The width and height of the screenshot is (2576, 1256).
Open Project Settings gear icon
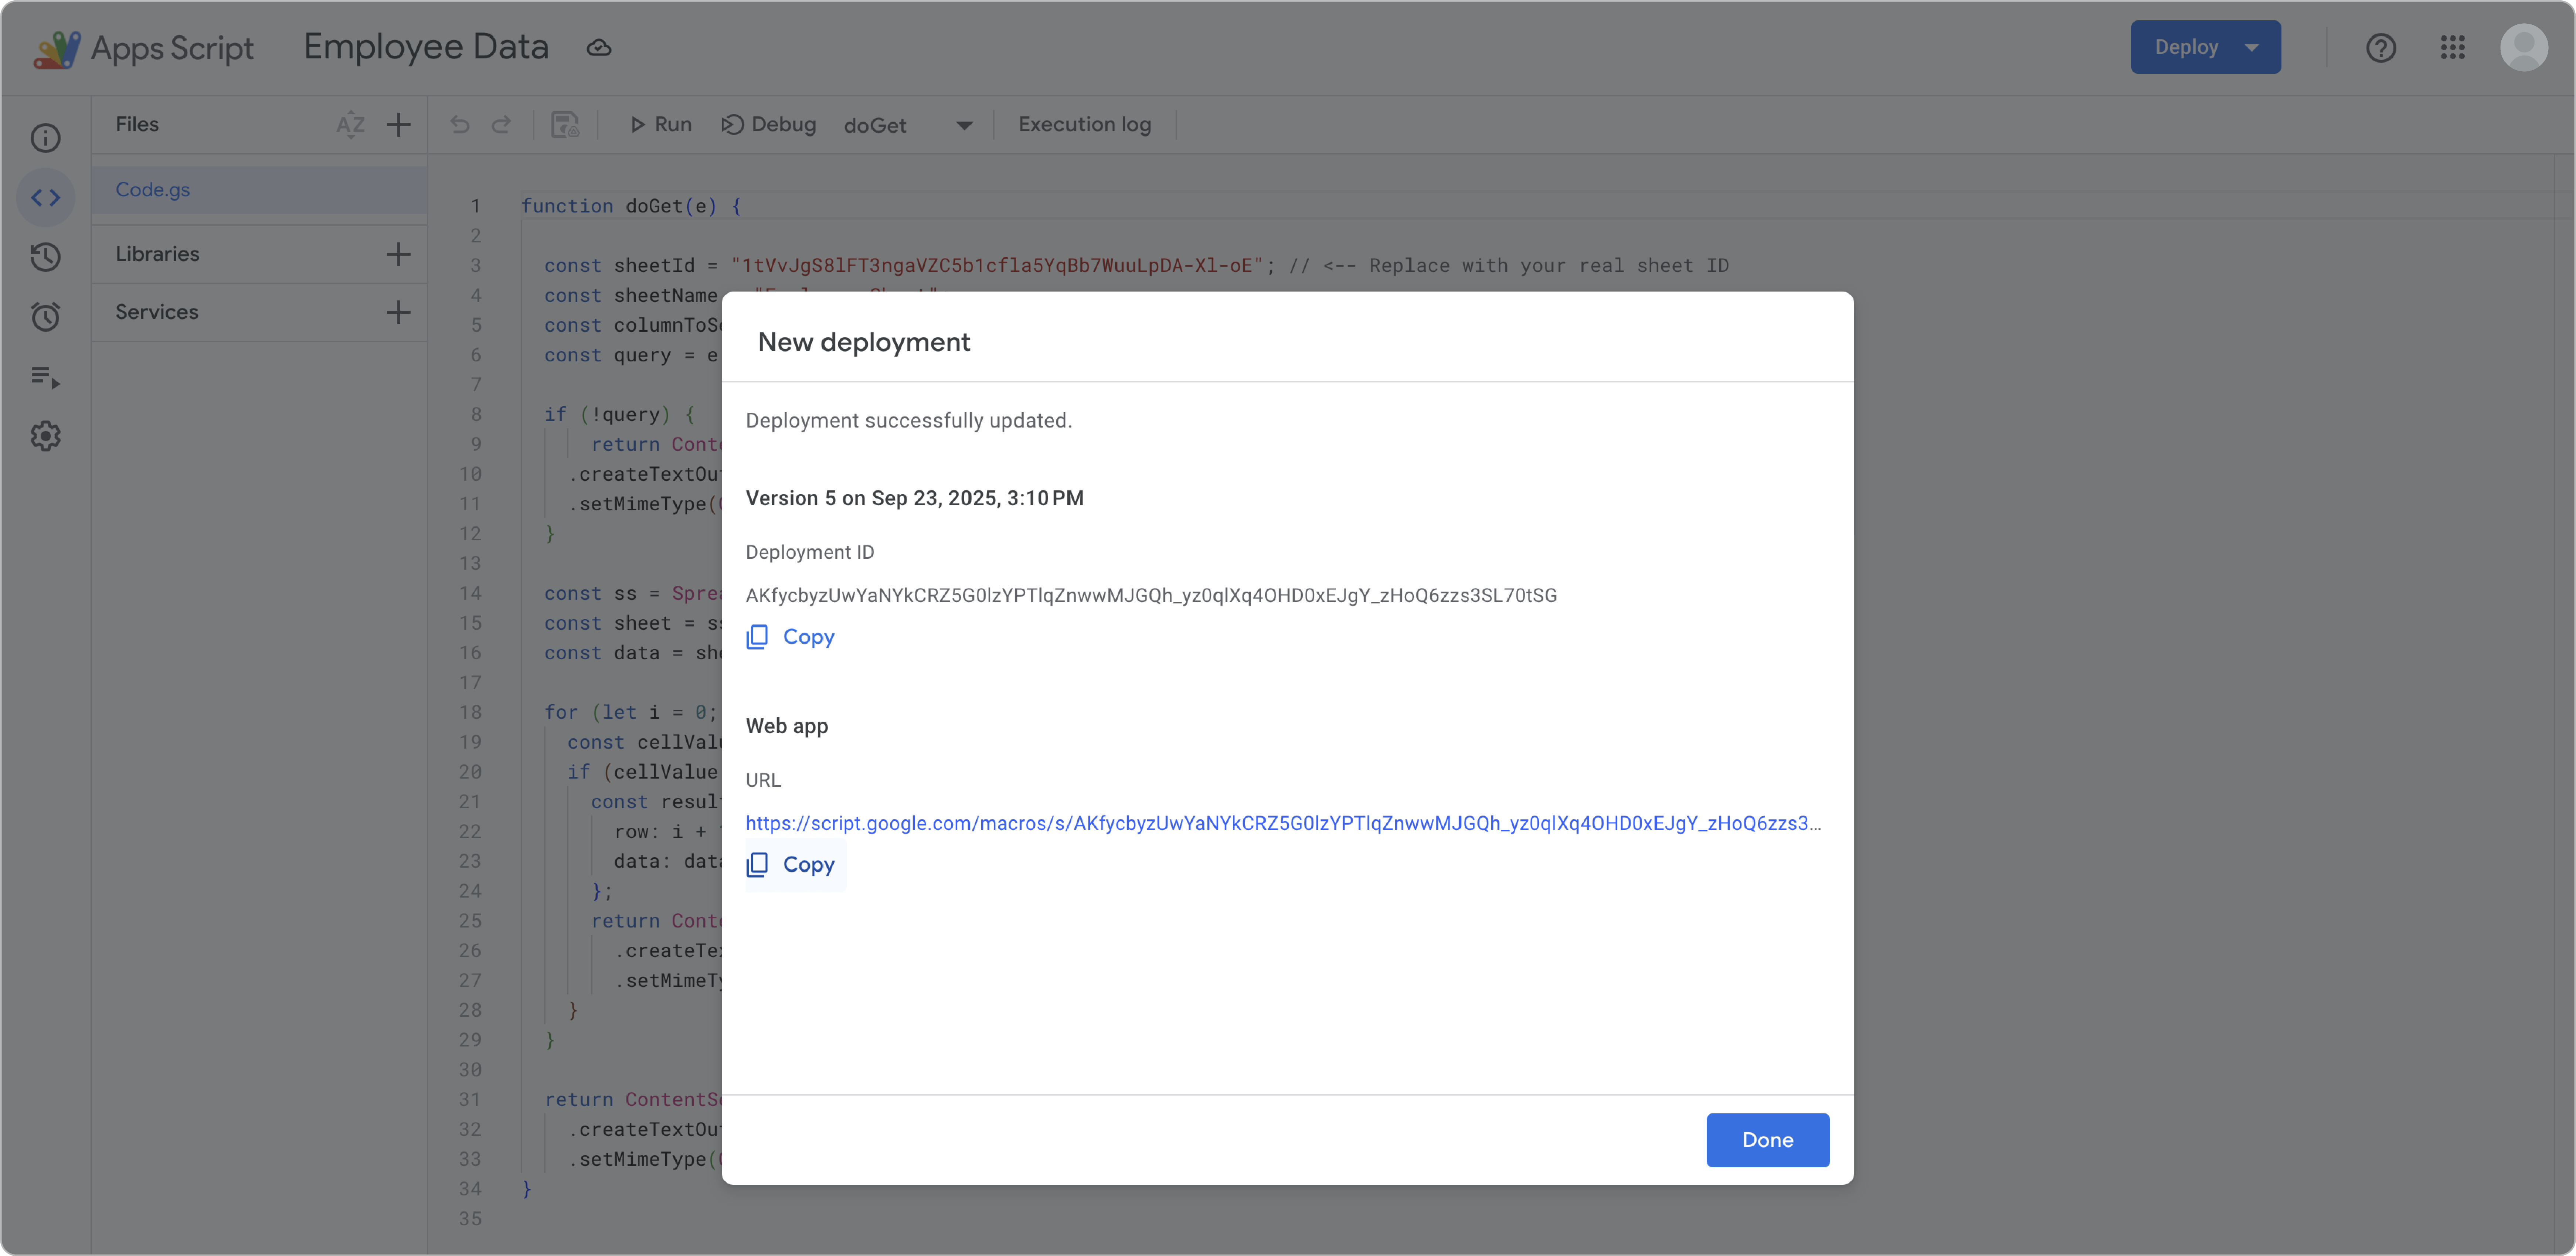[45, 436]
